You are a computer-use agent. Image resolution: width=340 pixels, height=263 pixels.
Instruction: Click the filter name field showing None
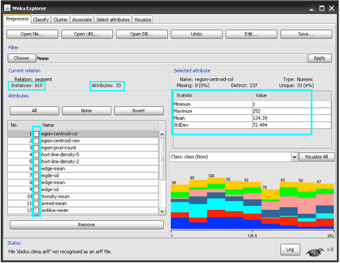(171, 58)
